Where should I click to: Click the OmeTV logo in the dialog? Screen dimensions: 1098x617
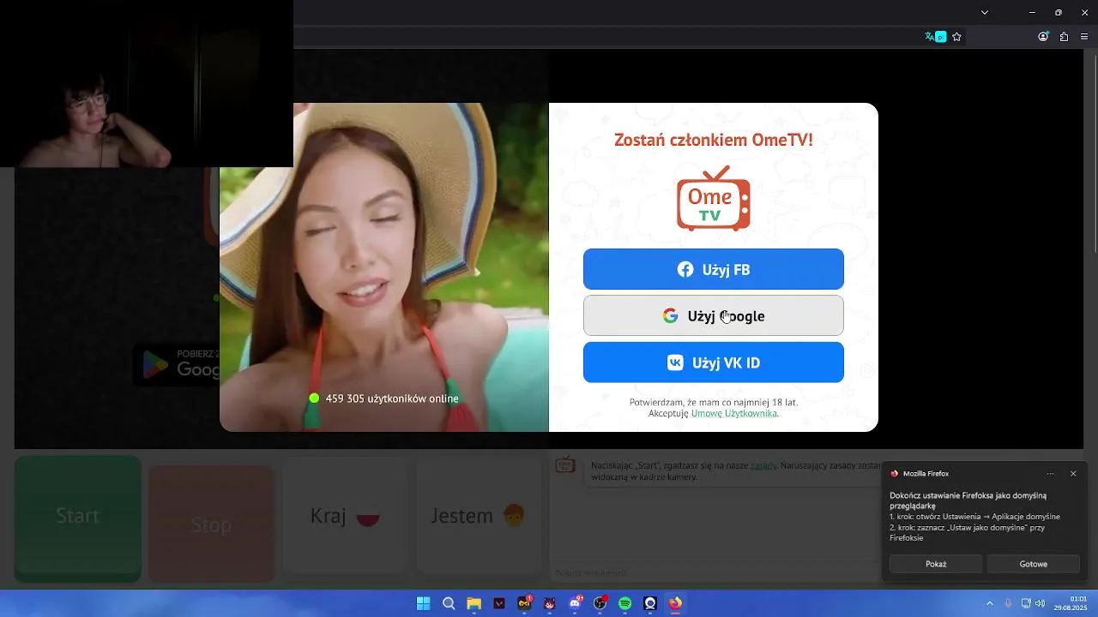coord(714,198)
